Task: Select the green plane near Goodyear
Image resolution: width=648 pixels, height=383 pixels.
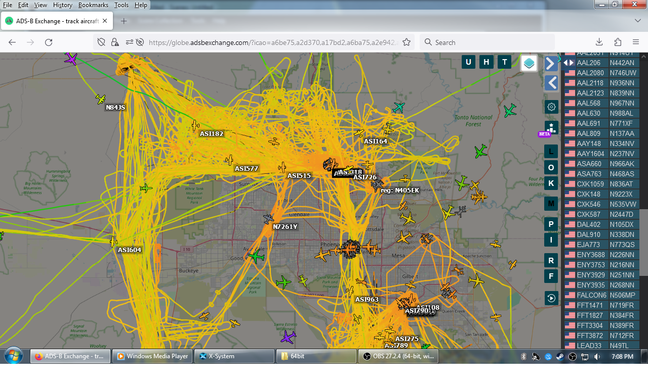Action: [257, 256]
